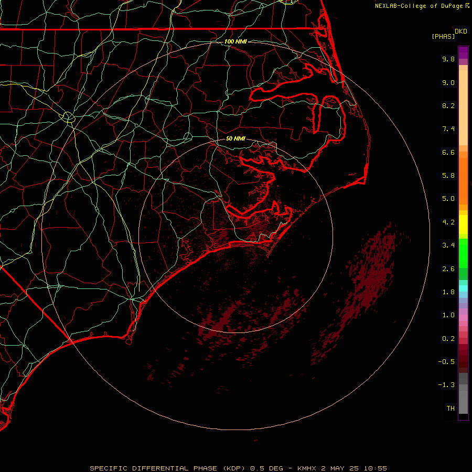
Task: Click the KMHX 2 MAY 25 10:55 timestamp
Action: tap(342, 468)
